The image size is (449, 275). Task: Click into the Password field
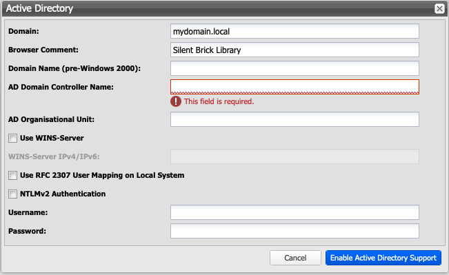(x=295, y=231)
